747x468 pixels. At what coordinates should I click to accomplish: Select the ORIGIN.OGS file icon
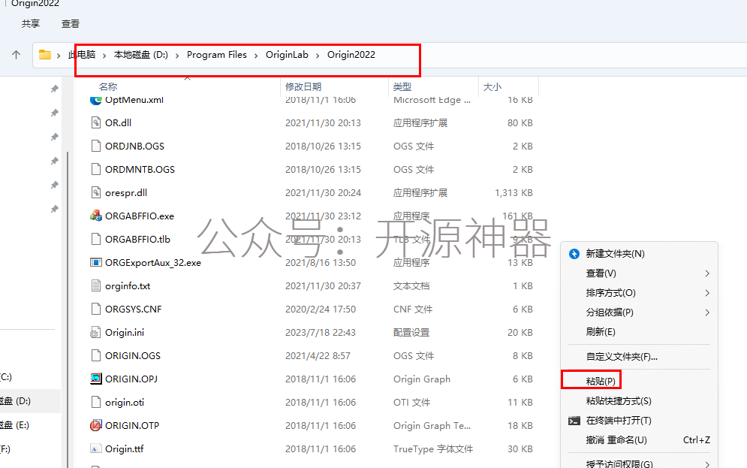(x=96, y=356)
